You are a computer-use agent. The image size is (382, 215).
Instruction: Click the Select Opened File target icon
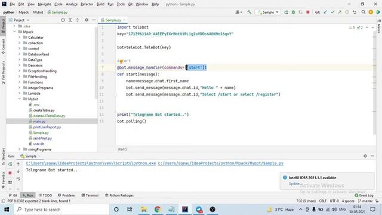coord(63,20)
